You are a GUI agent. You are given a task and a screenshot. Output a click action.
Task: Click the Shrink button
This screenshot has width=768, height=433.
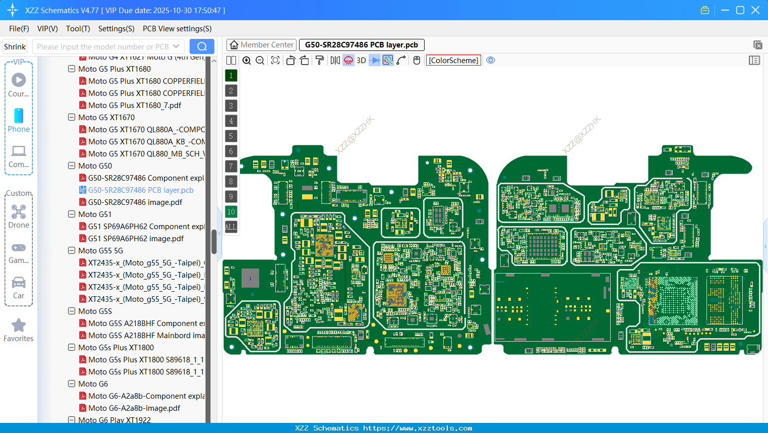point(14,46)
